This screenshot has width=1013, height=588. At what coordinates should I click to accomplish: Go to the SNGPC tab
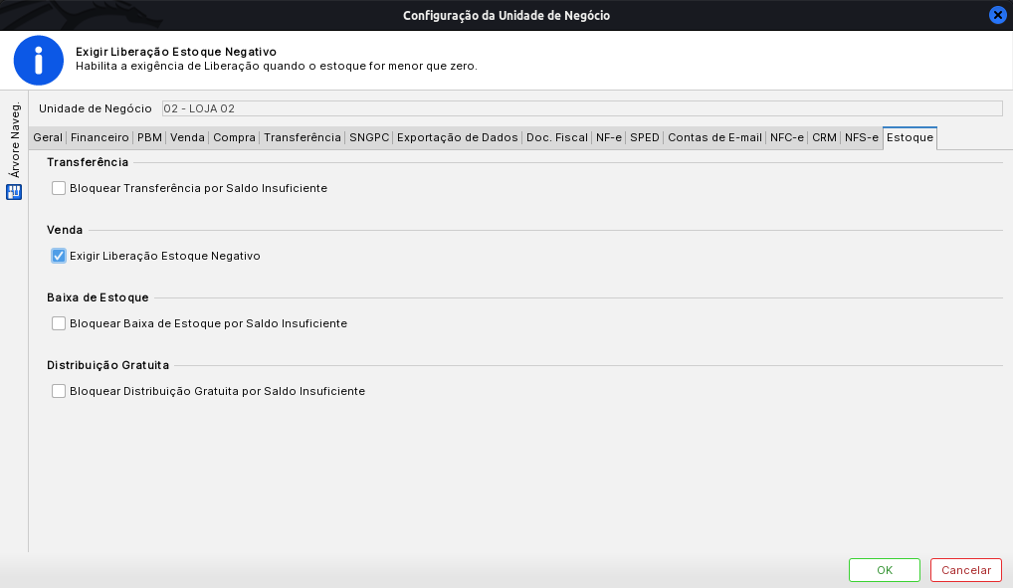point(369,137)
